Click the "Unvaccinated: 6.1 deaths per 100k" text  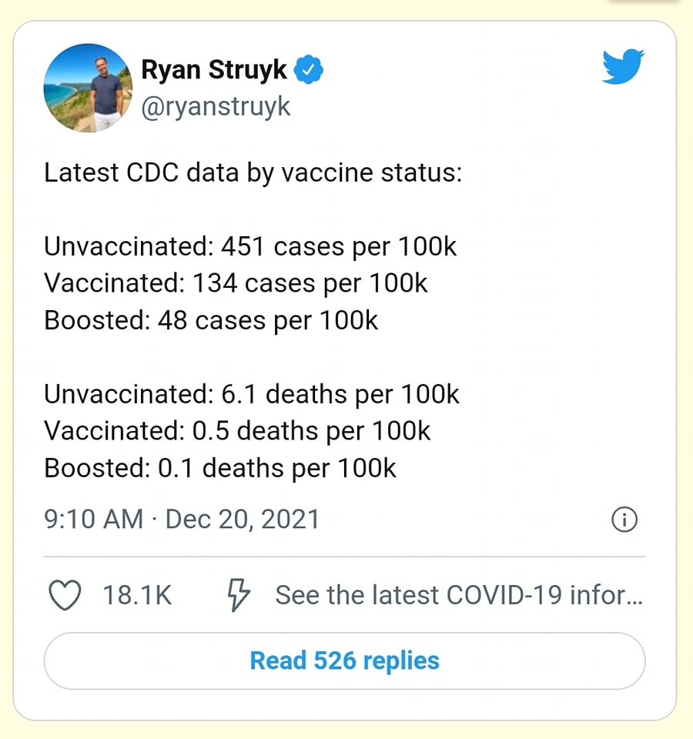(x=252, y=394)
